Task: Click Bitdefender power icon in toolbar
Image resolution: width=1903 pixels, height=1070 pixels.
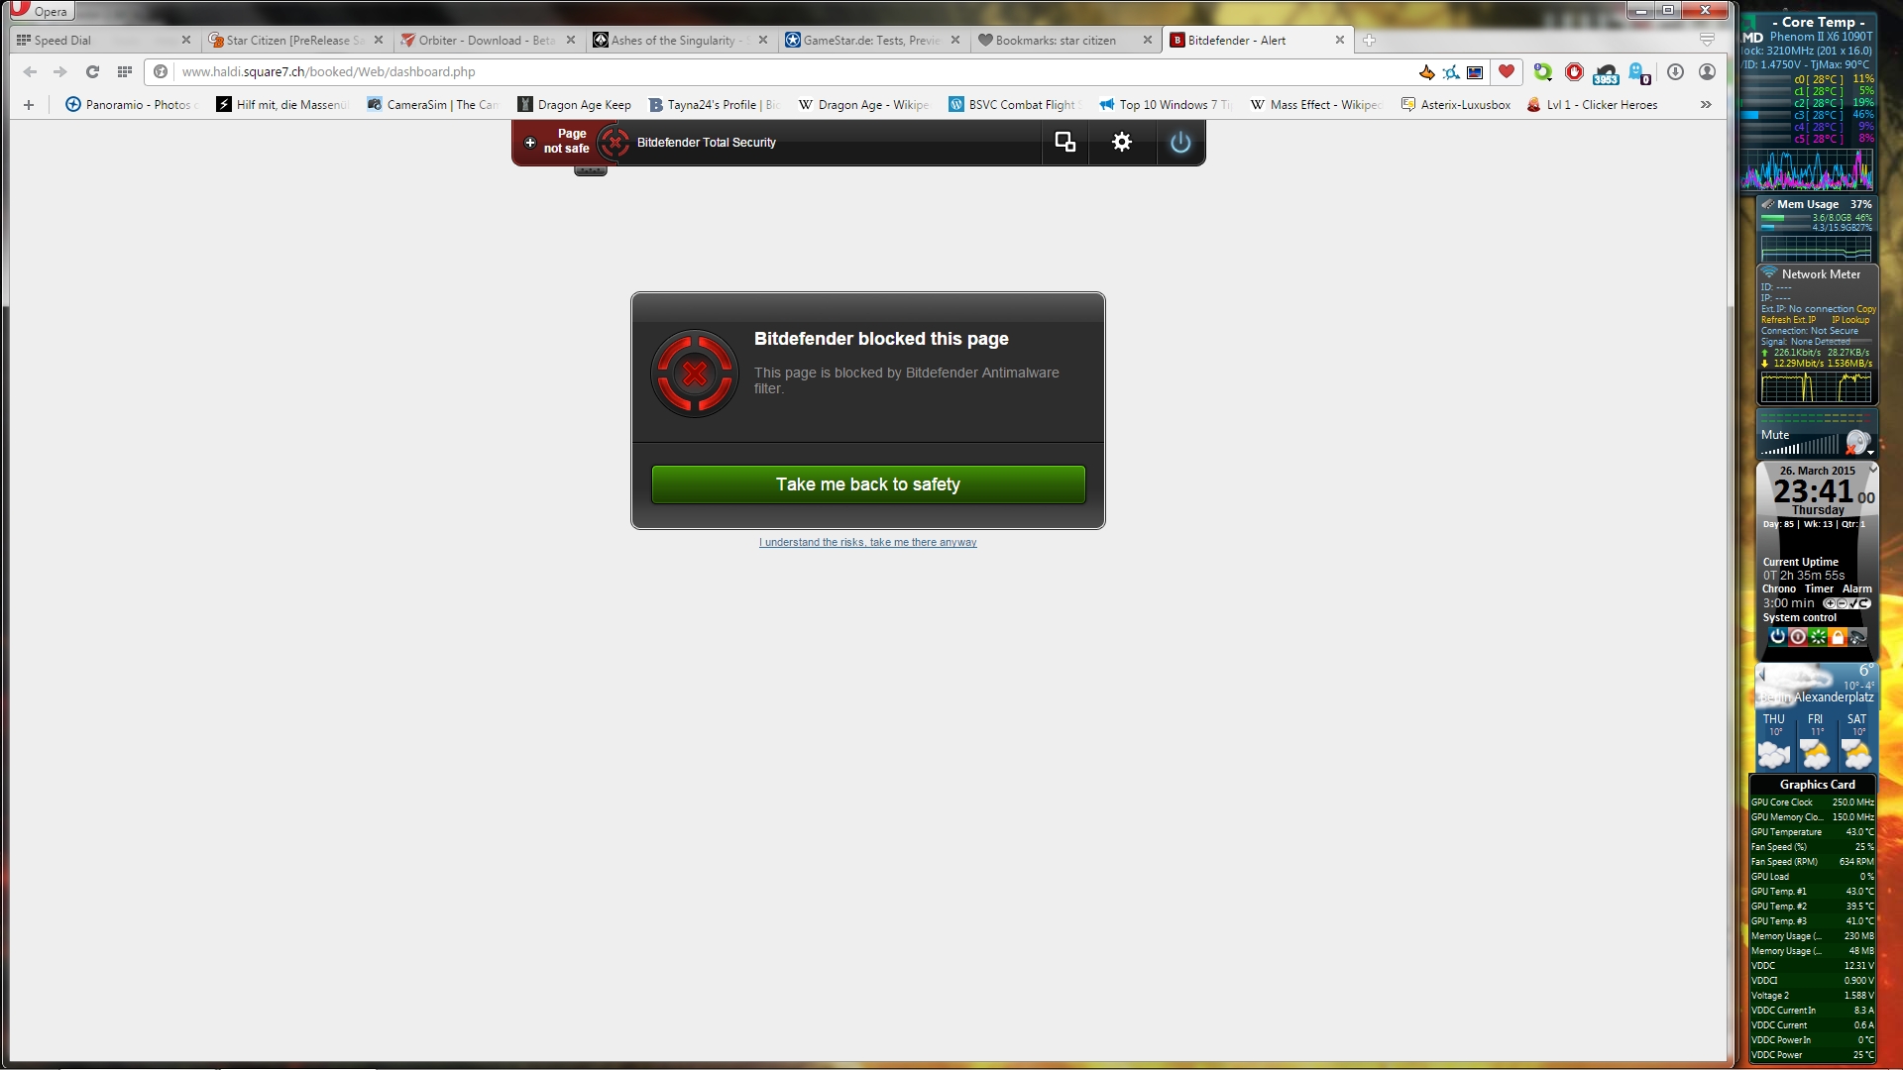Action: click(x=1179, y=143)
